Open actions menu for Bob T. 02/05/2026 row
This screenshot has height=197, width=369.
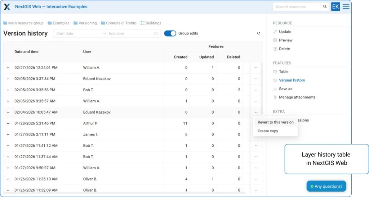pos(257,90)
